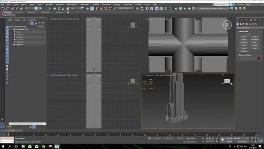Choose the Rectangular Selection Region tool
The image size is (264, 149).
click(x=45, y=8)
